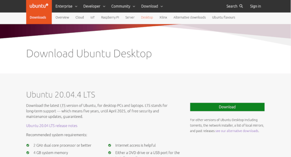Screen dimensions: 291x157
Task: Click Recommended system requirements text
Action: 57,135
